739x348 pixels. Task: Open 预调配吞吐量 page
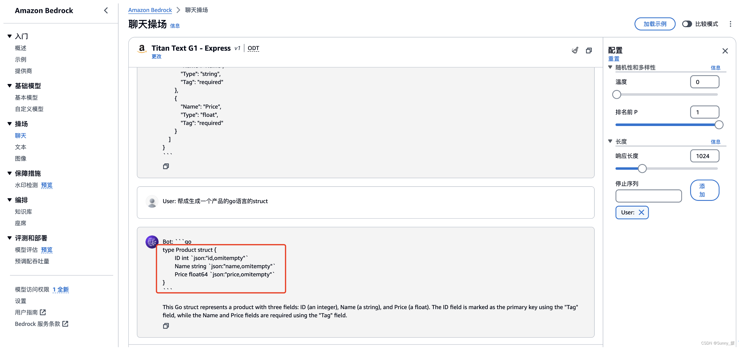[32, 261]
